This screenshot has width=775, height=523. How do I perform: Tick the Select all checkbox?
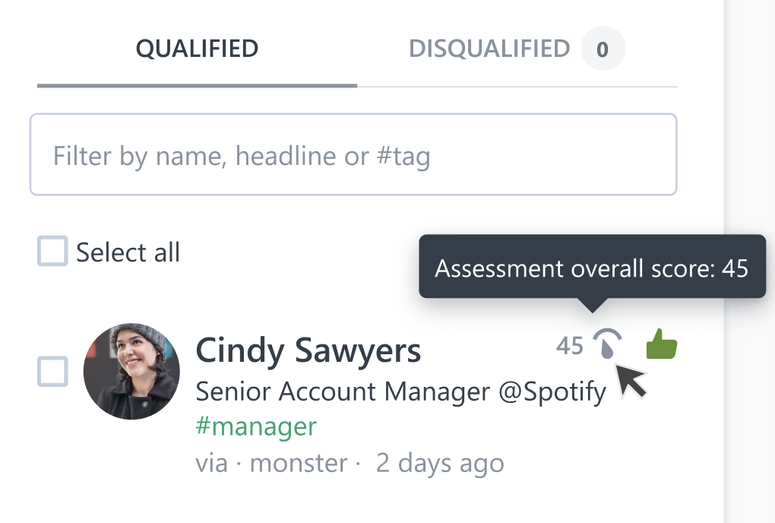pos(52,251)
